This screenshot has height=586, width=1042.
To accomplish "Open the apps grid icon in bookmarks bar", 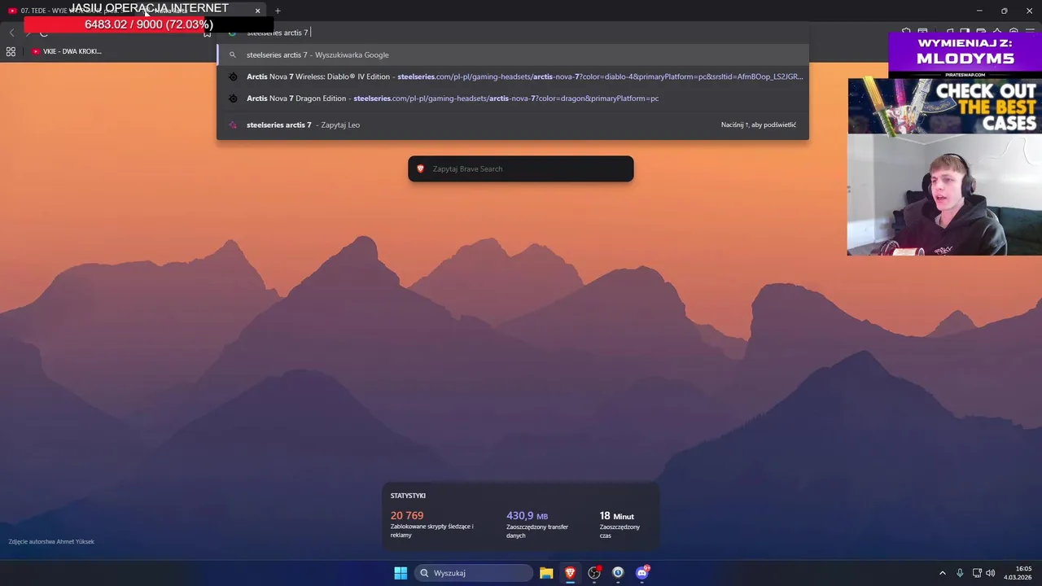I will pyautogui.click(x=11, y=51).
